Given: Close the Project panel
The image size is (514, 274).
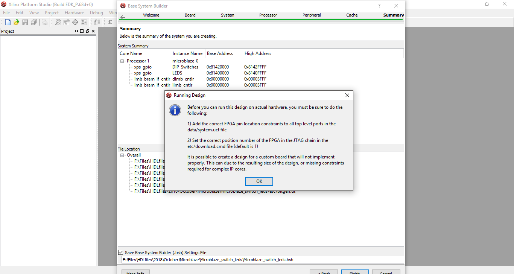Looking at the screenshot, I should pyautogui.click(x=93, y=31).
